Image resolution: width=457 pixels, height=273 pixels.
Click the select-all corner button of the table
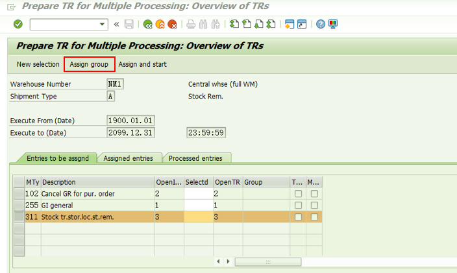click(x=19, y=182)
